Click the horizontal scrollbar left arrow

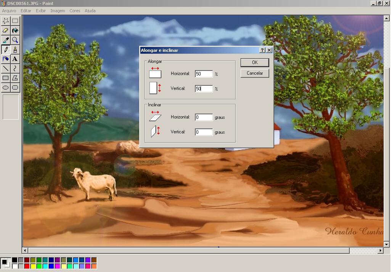[x=25, y=250]
